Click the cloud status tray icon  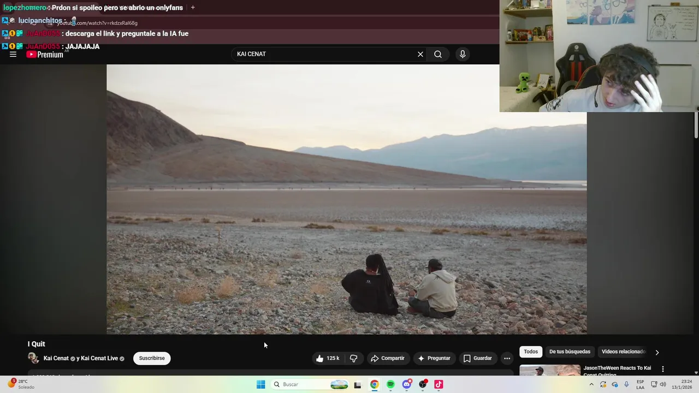coord(615,384)
